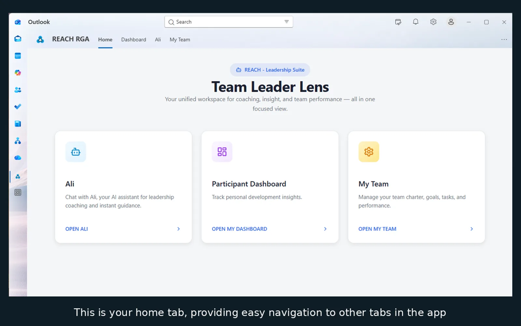Screen dimensions: 521x326
Task: Click the OPEN ALI link
Action: (77, 229)
